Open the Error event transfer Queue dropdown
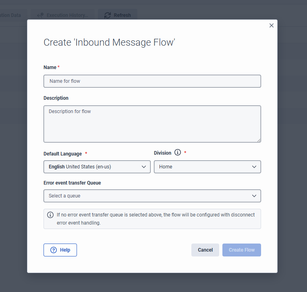 152,196
